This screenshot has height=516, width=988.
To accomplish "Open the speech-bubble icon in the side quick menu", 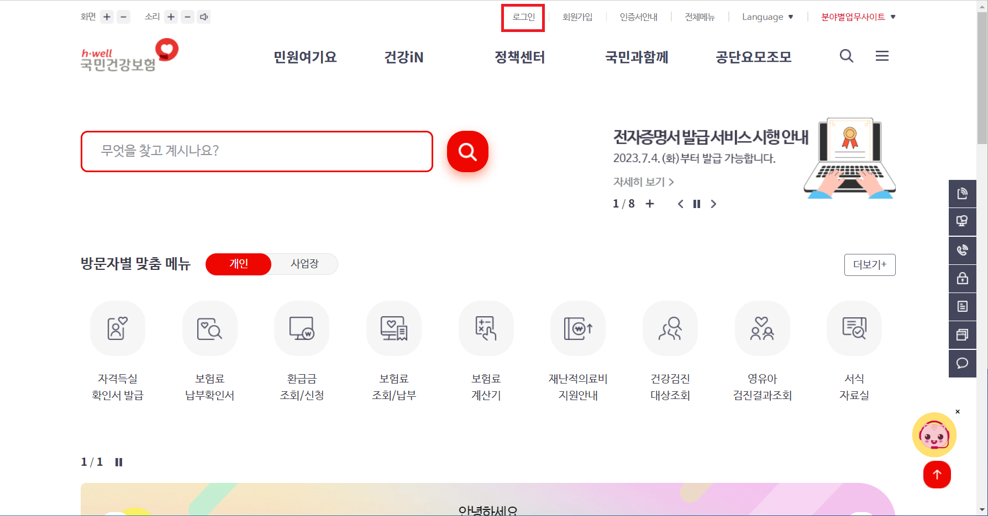I will pos(963,363).
